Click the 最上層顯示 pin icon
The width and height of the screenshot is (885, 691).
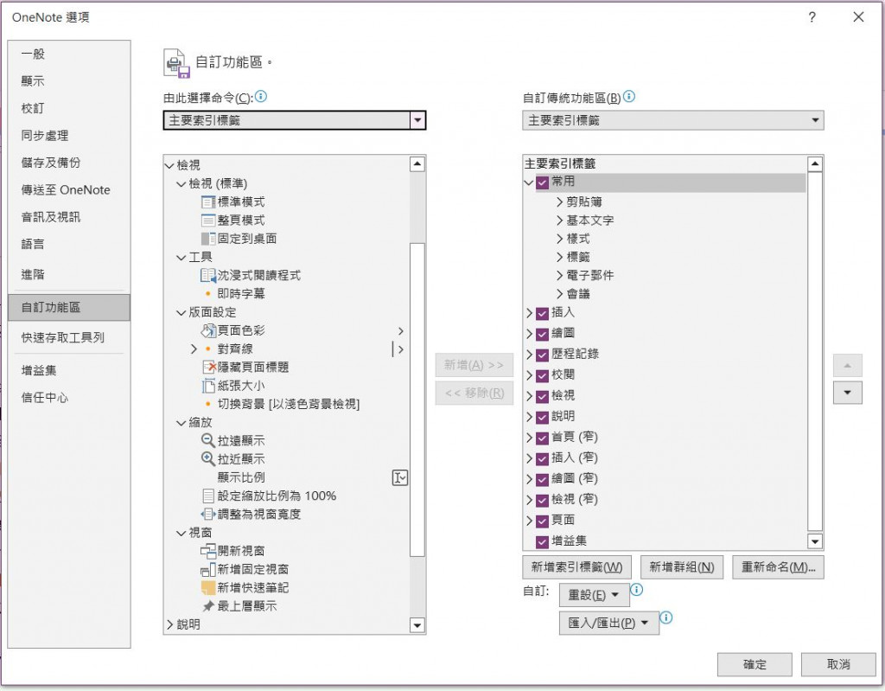tap(208, 606)
